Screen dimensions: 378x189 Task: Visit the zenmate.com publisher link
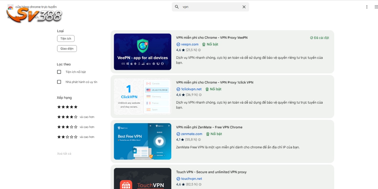(192, 134)
